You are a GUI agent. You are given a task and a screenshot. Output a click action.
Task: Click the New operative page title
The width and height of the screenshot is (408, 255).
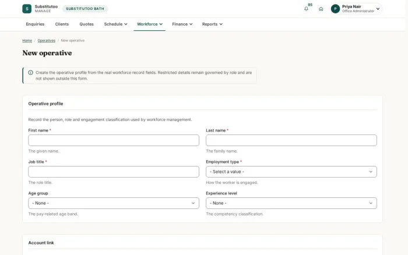(x=47, y=53)
